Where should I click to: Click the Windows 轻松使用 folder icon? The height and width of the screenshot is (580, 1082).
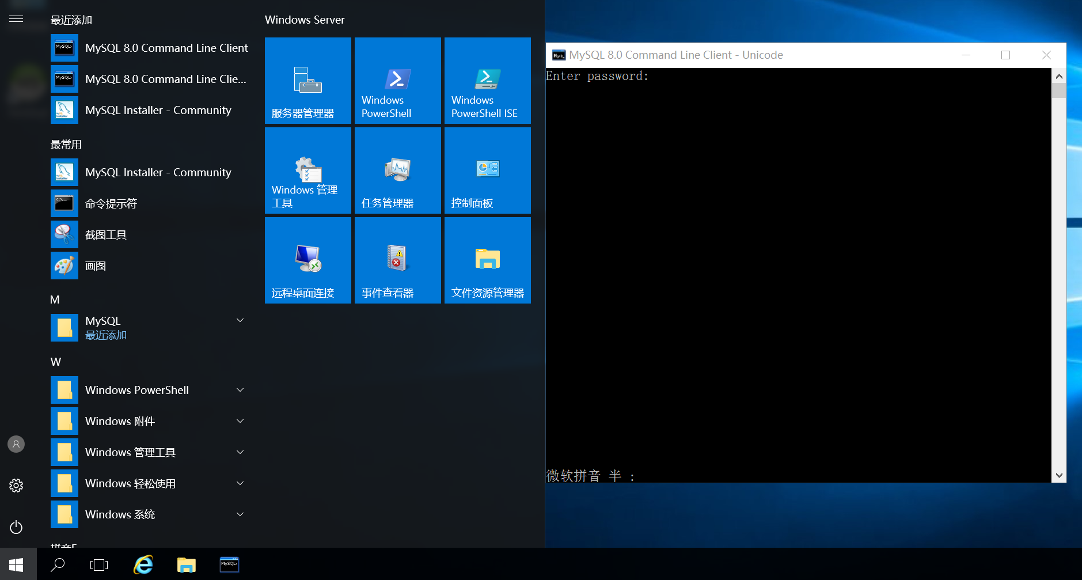[x=64, y=483]
